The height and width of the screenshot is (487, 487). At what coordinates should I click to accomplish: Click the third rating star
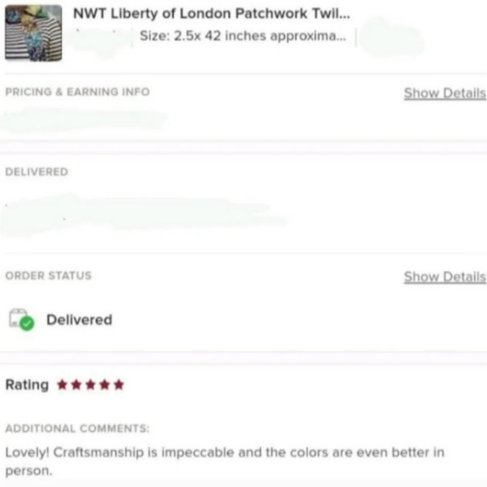click(x=91, y=385)
